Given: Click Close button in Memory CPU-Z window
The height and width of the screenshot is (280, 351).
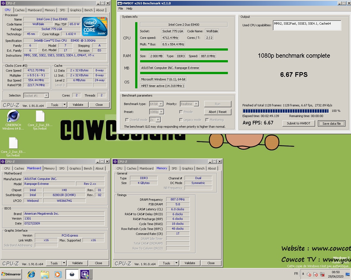Looking at the screenshot, I should click(211, 263).
